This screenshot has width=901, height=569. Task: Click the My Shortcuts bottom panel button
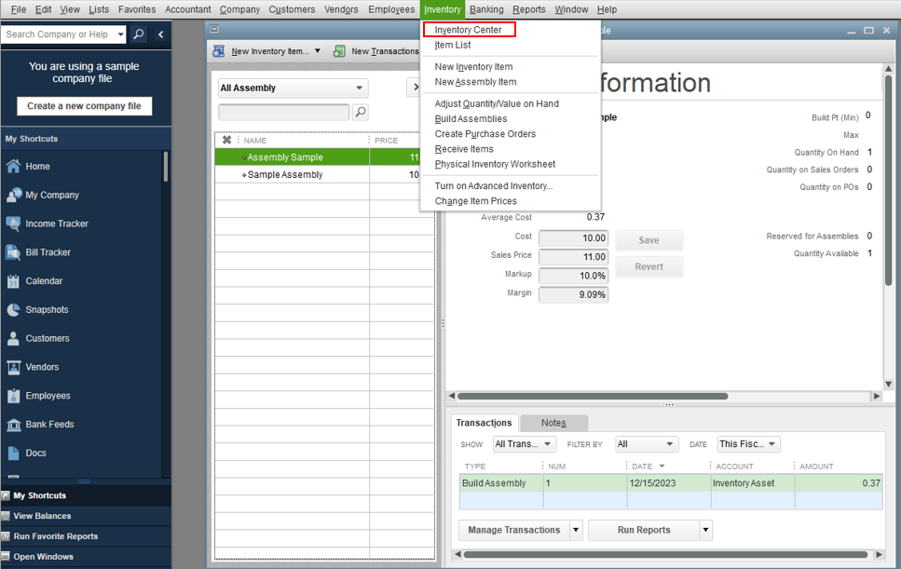point(87,495)
